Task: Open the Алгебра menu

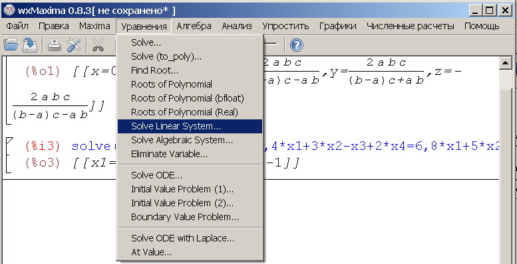Action: tap(194, 26)
